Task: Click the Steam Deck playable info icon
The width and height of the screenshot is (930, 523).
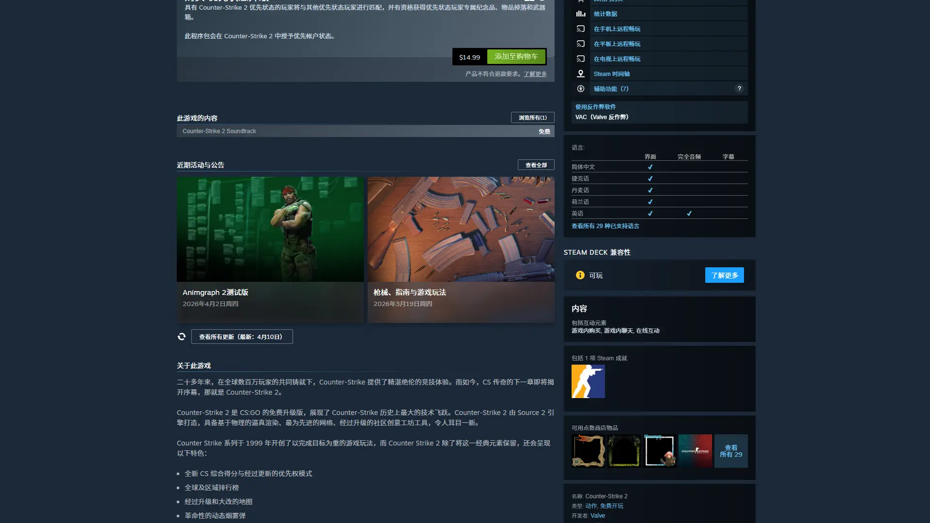Action: click(x=580, y=275)
